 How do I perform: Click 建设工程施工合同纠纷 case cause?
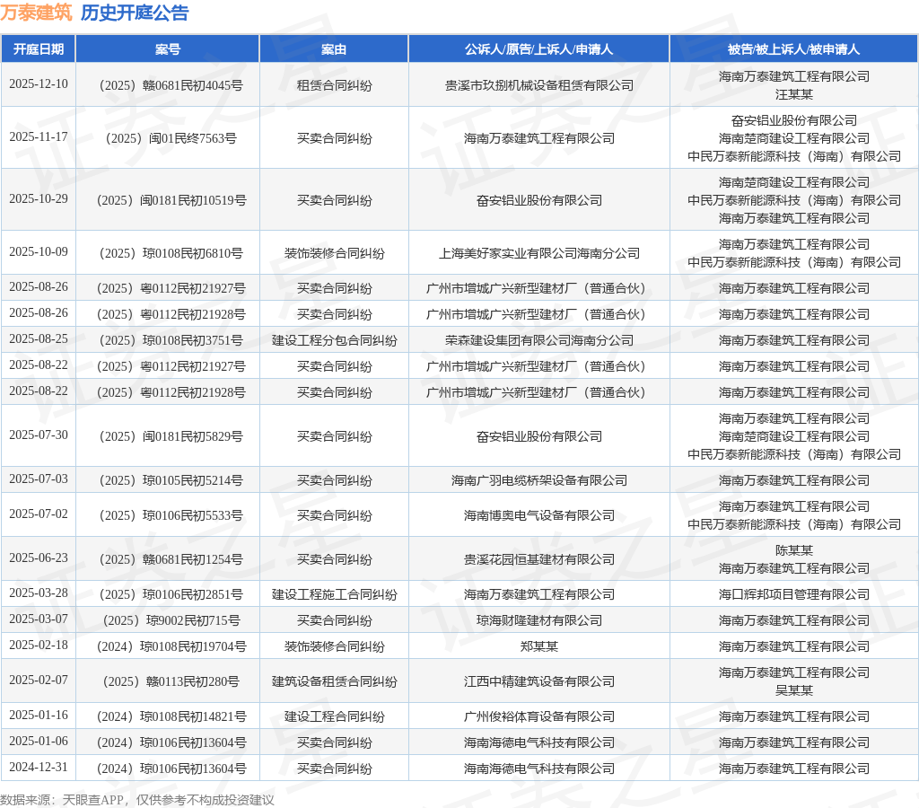pyautogui.click(x=334, y=594)
